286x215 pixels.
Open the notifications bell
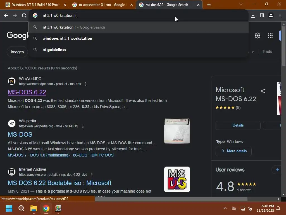pos(278,208)
